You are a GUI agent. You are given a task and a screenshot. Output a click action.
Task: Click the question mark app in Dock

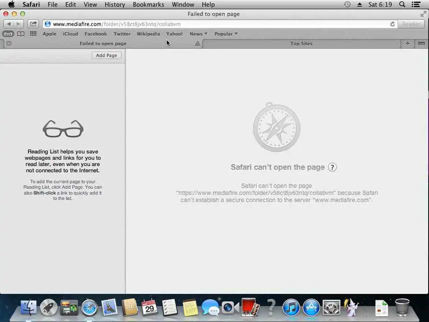[271, 307]
